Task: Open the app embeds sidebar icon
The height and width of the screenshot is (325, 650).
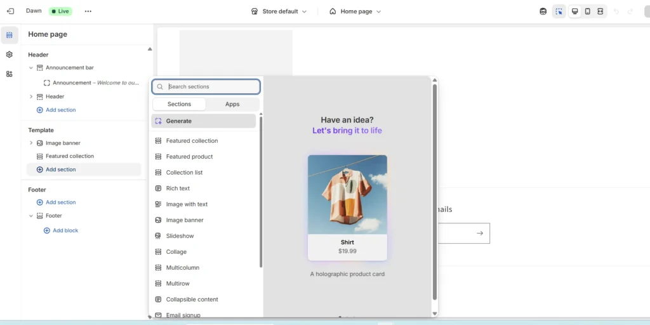Action: click(9, 74)
